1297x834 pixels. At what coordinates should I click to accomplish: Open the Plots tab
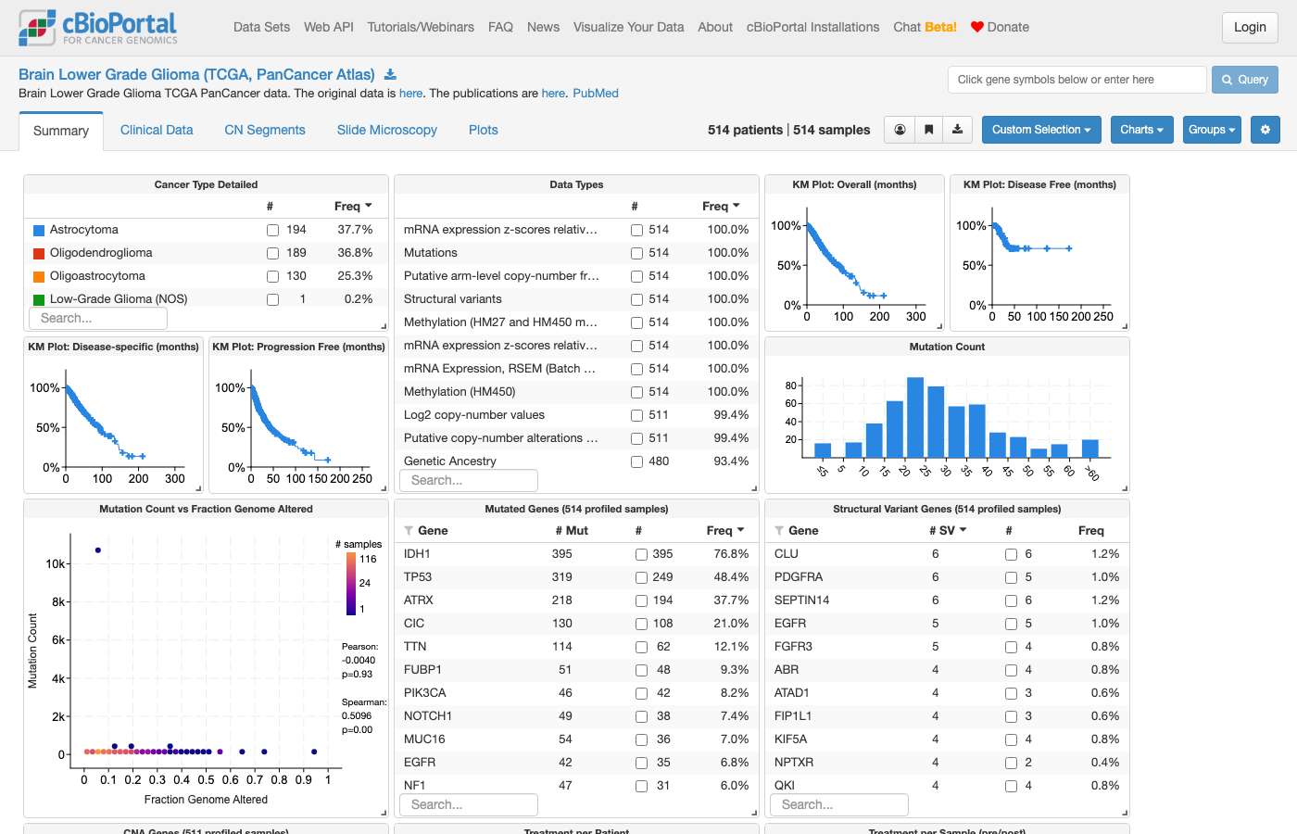pos(484,130)
